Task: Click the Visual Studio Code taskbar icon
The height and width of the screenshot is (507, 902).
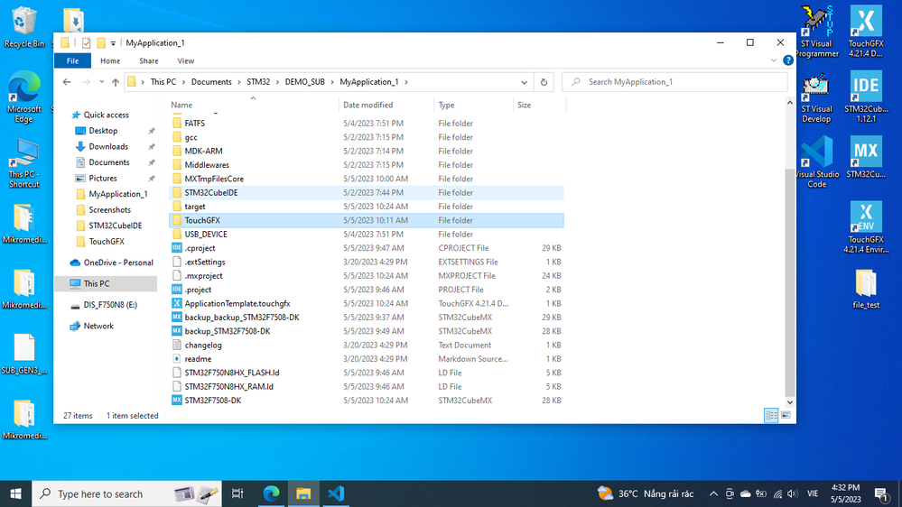Action: point(336,493)
